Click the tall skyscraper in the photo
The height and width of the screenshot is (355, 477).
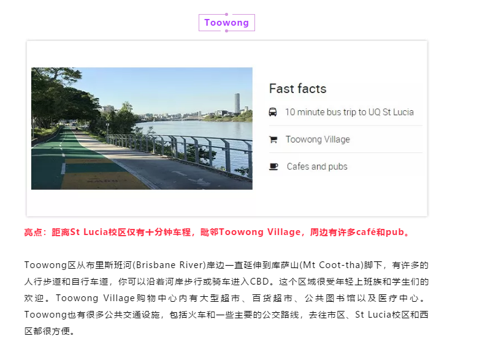(237, 103)
